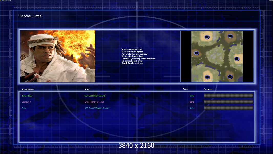Select player Sultan Babu

click(27, 96)
